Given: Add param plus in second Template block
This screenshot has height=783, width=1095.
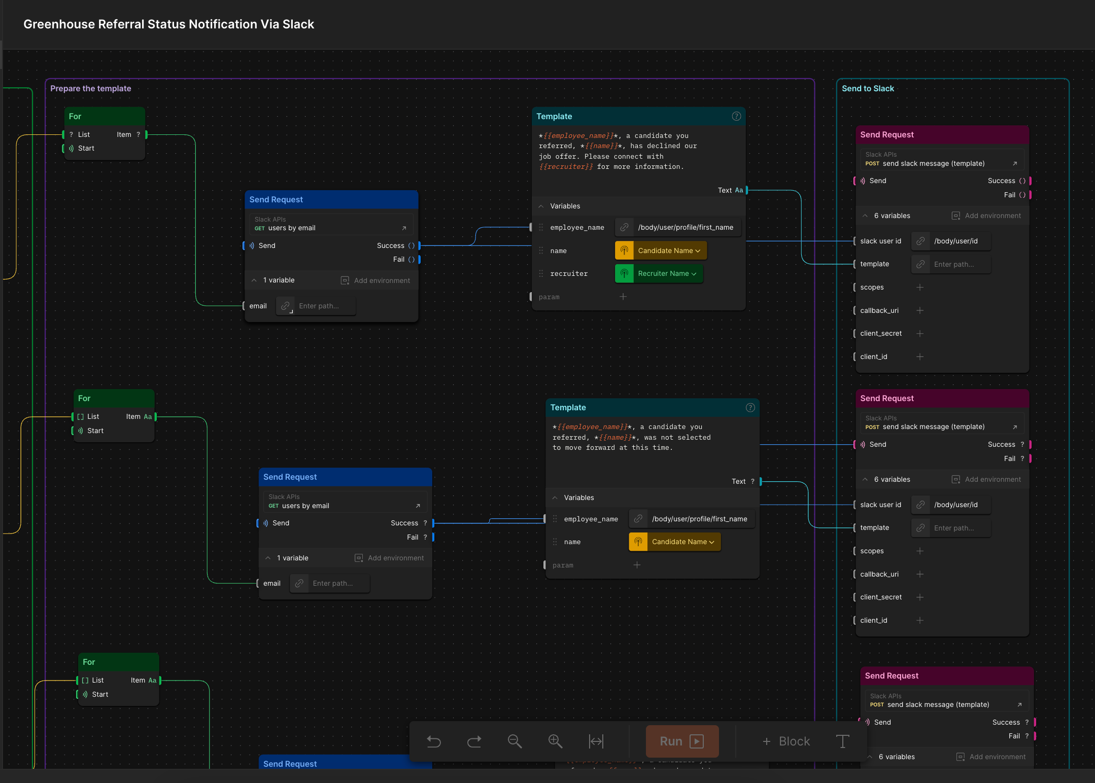Looking at the screenshot, I should tap(637, 565).
